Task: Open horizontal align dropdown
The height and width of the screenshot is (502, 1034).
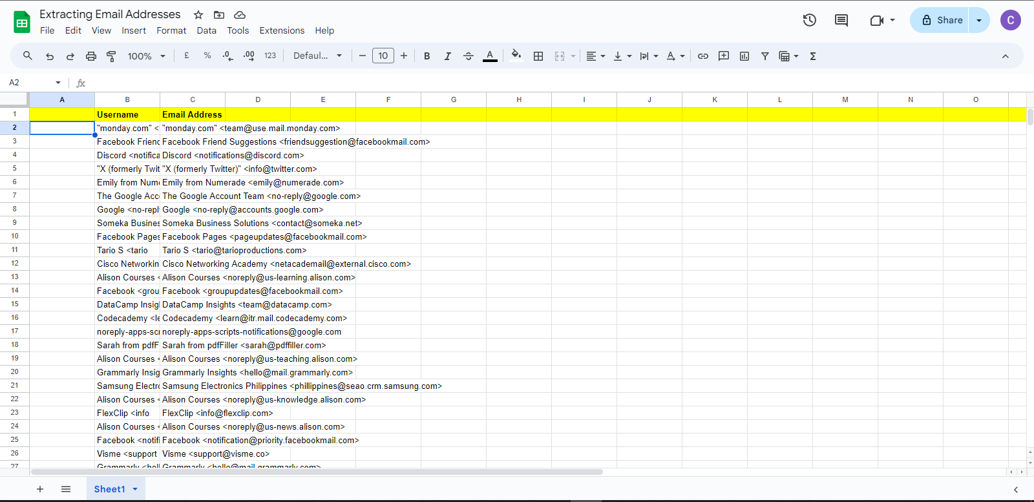Action: click(x=595, y=56)
